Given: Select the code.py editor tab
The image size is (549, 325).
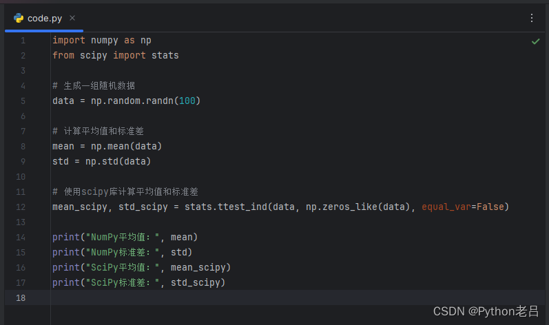Looking at the screenshot, I should pyautogui.click(x=44, y=18).
